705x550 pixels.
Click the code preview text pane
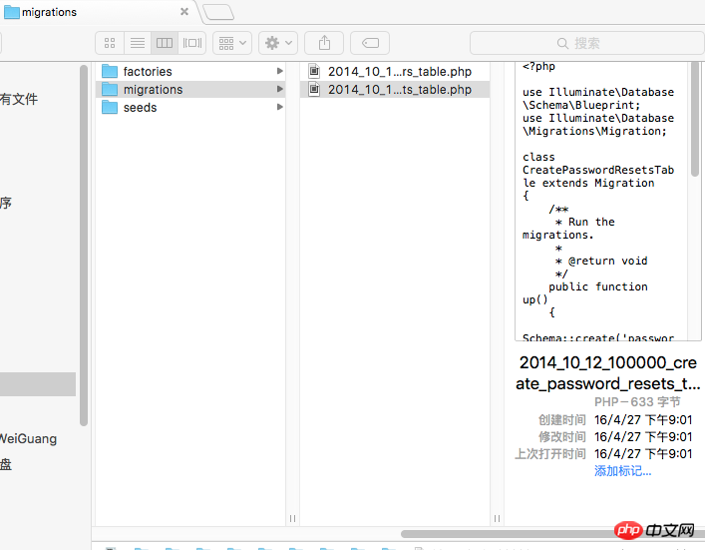click(x=602, y=202)
